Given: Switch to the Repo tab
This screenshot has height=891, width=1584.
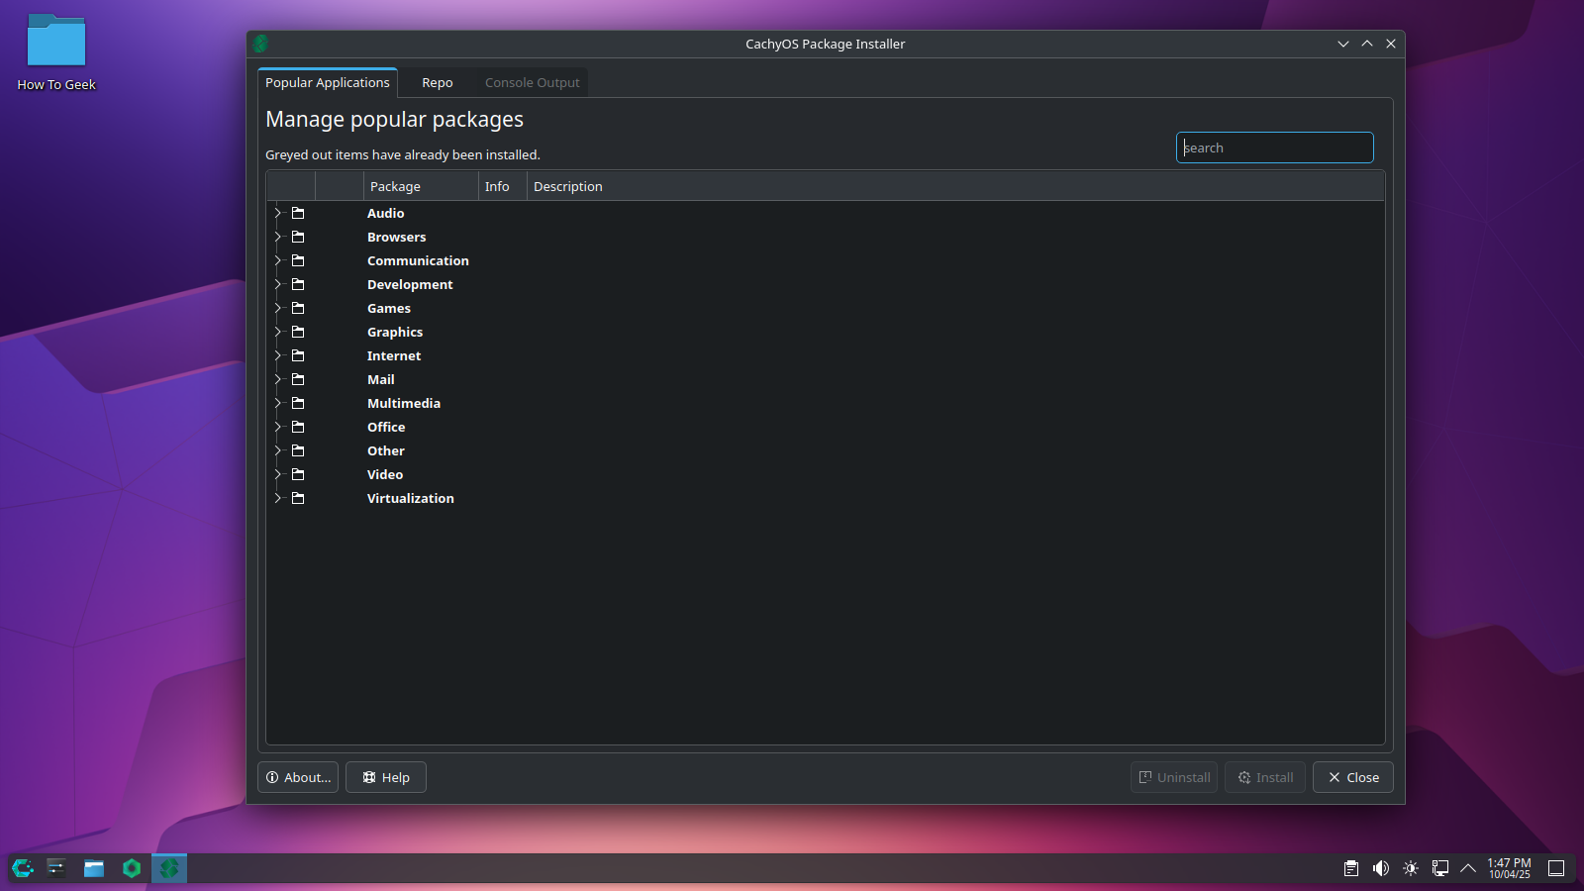Looking at the screenshot, I should (437, 83).
